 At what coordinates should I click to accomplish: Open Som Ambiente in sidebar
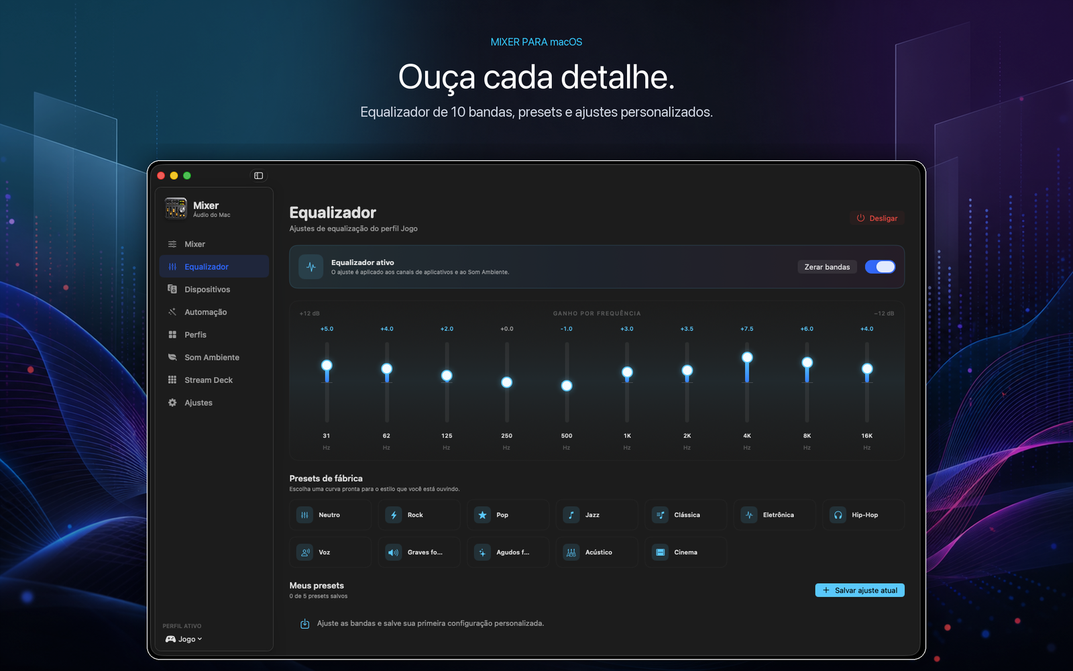(214, 358)
